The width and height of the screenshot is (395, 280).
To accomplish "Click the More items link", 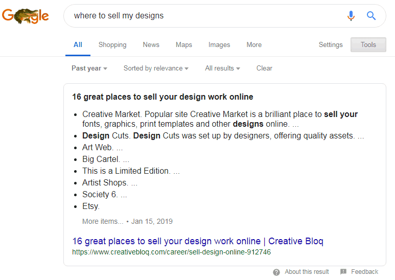I will 103,221.
